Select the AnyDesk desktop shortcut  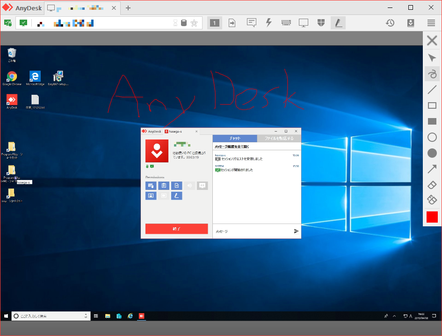tap(12, 102)
